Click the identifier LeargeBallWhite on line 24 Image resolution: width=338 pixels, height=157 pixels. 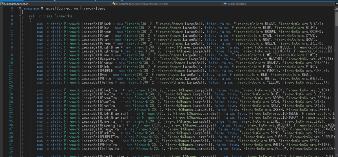click(x=96, y=79)
